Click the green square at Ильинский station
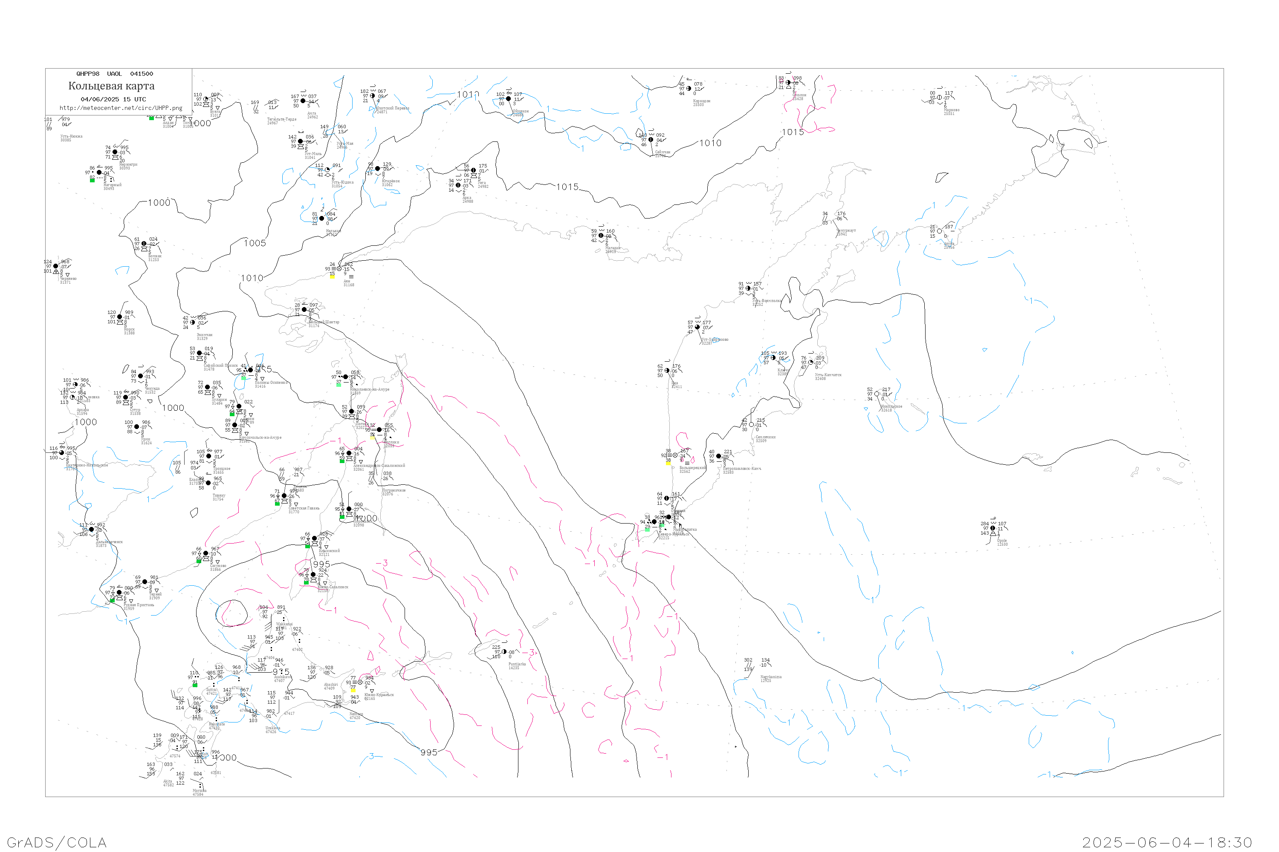This screenshot has height=852, width=1279. [308, 546]
